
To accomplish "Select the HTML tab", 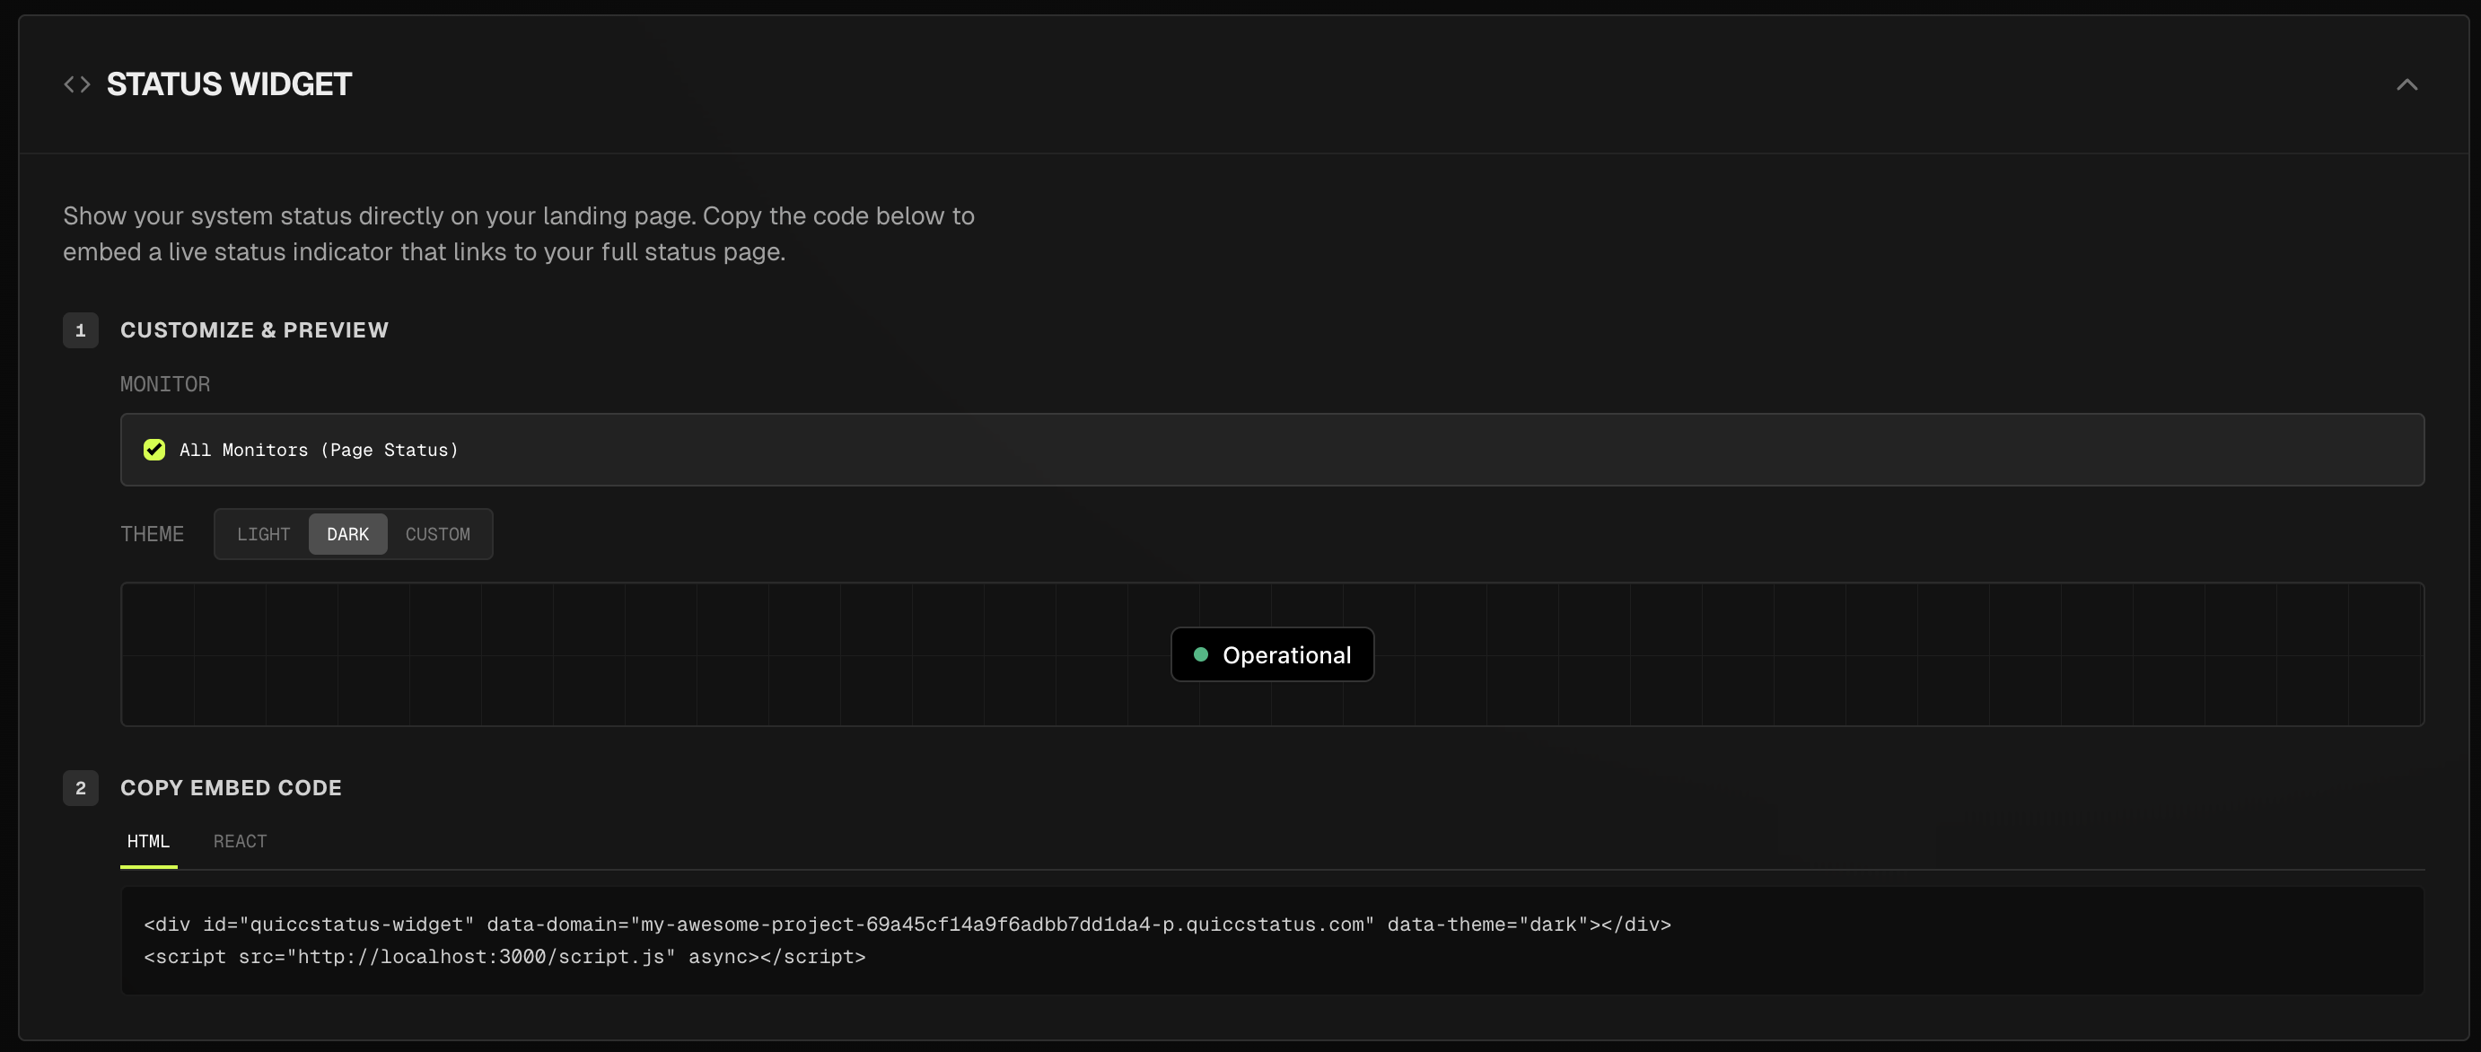I will [x=148, y=841].
